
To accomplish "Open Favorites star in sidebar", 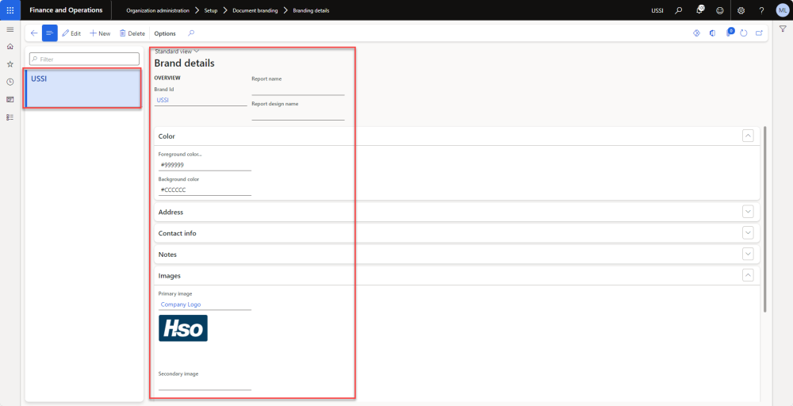I will point(10,64).
